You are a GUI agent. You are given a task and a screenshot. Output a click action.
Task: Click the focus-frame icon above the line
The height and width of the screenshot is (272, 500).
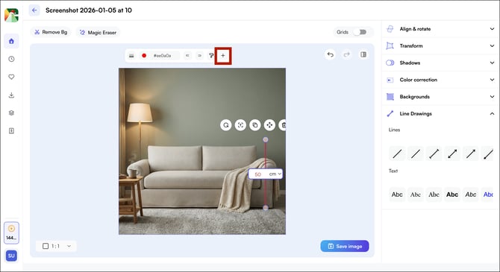coord(240,125)
